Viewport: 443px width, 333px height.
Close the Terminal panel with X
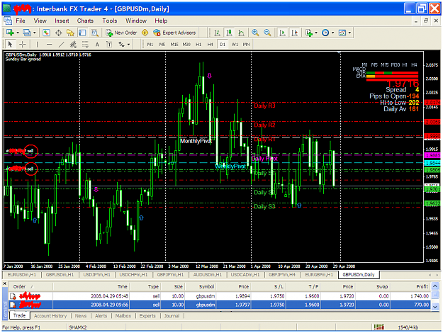4,283
